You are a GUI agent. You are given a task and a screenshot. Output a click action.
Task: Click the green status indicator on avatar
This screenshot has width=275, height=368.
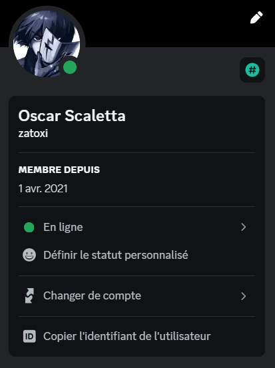[70, 67]
